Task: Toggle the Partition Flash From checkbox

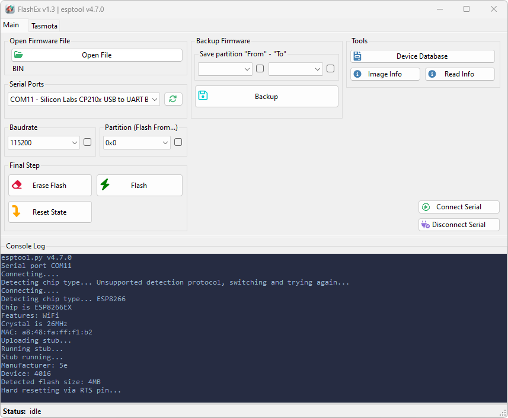Action: click(x=178, y=142)
